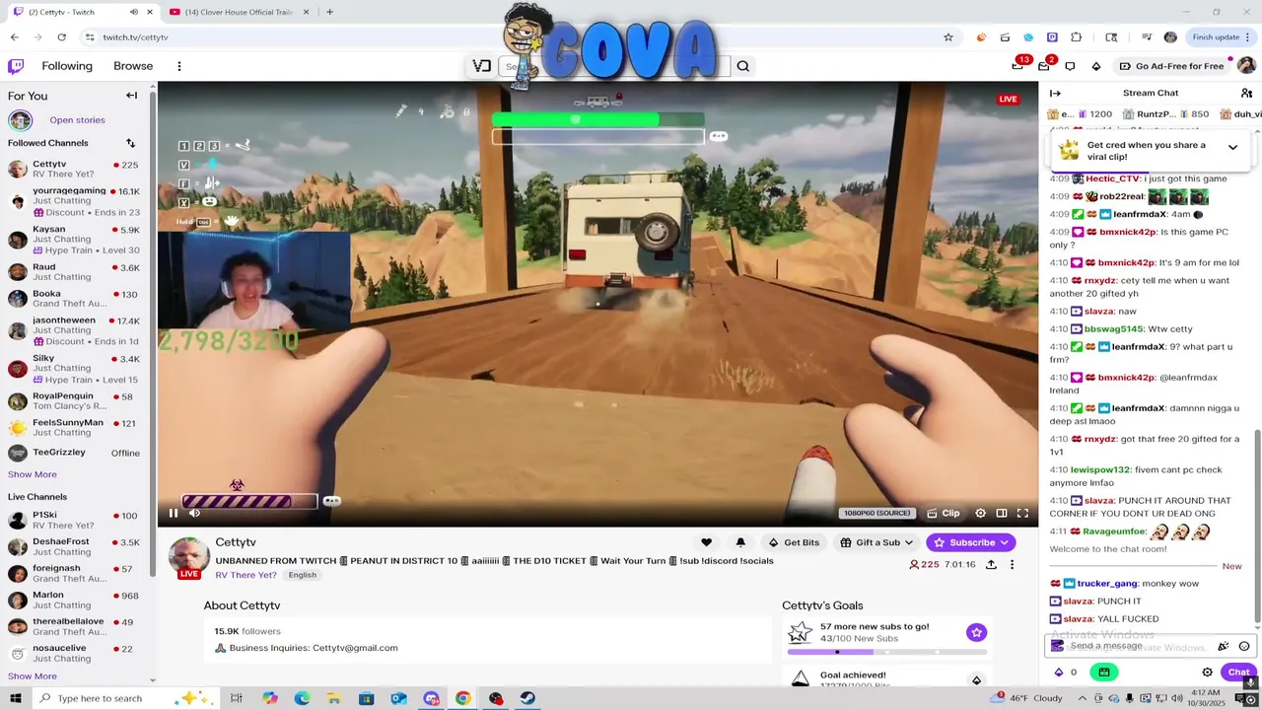Open the emote picker in chat input
The width and height of the screenshot is (1262, 710).
click(1244, 646)
